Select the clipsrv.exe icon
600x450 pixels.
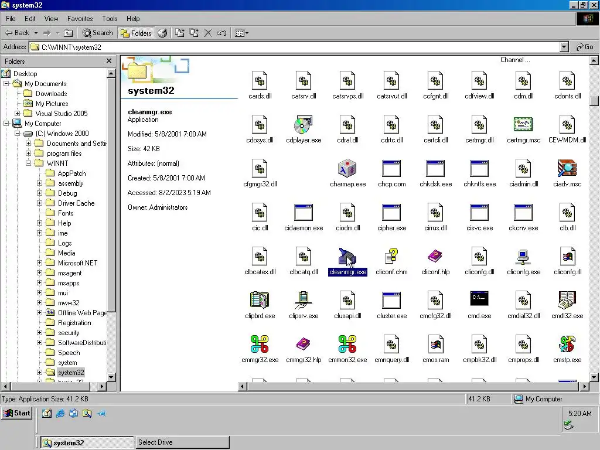(x=304, y=301)
